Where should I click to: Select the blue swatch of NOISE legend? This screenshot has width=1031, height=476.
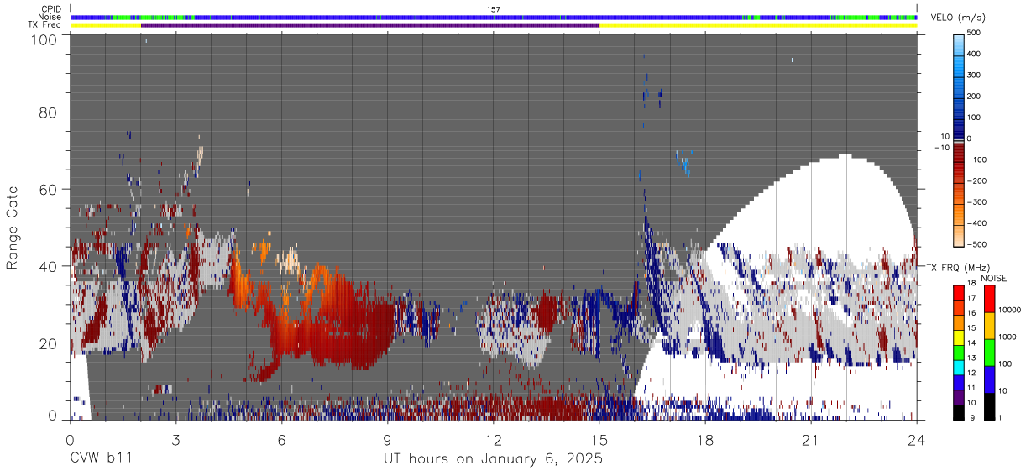tap(988, 379)
